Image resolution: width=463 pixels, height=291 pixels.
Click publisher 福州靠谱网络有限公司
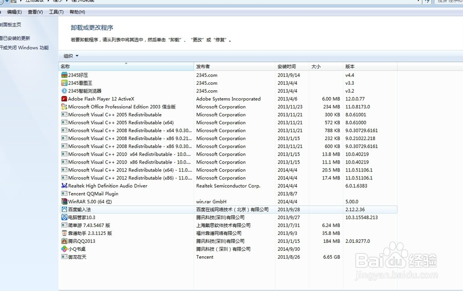pyautogui.click(x=219, y=233)
